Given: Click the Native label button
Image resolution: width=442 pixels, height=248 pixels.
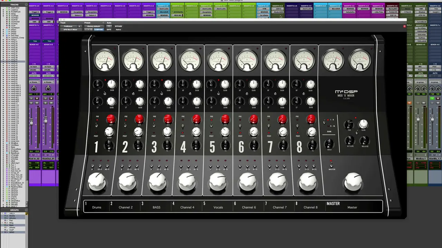Looking at the screenshot, I should [118, 30].
